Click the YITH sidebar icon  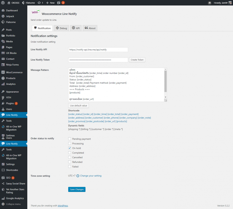[3, 98]
